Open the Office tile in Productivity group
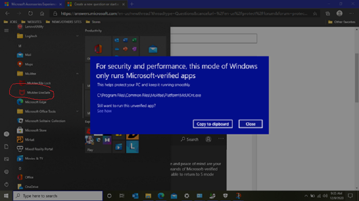Screen dimensions: 359x201 coord(98,48)
